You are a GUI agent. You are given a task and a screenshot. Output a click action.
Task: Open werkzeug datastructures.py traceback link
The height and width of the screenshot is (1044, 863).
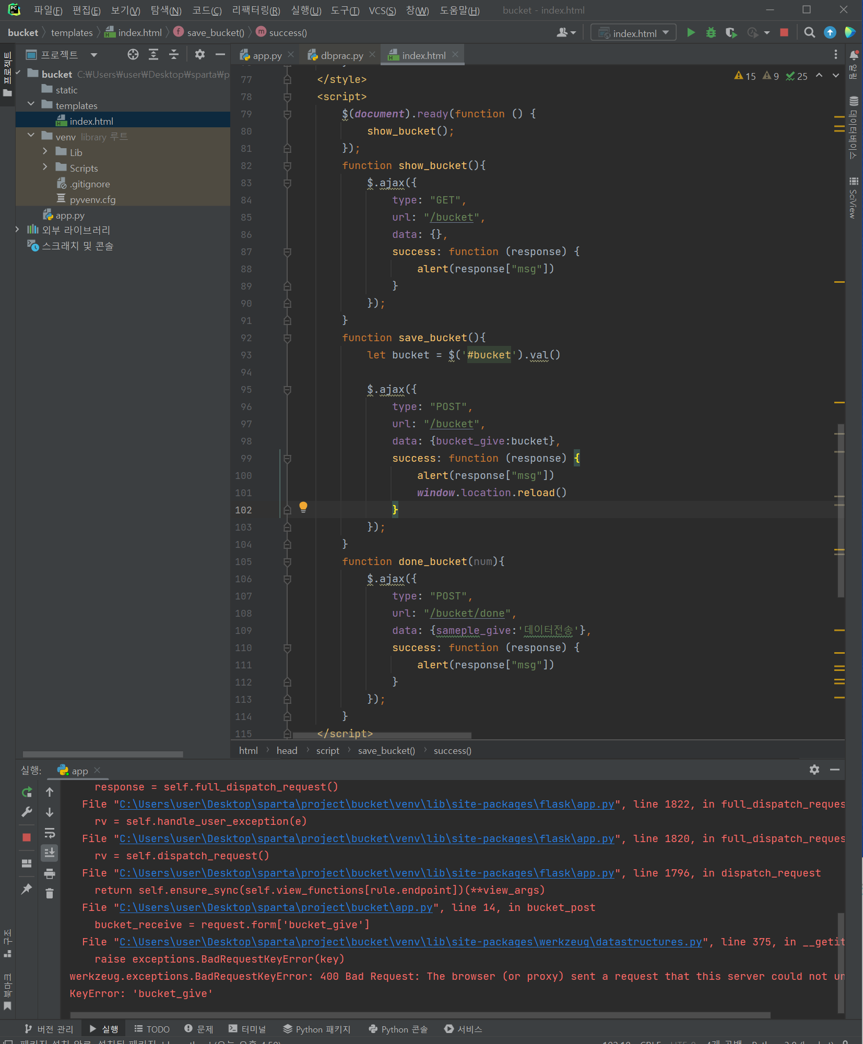(410, 942)
